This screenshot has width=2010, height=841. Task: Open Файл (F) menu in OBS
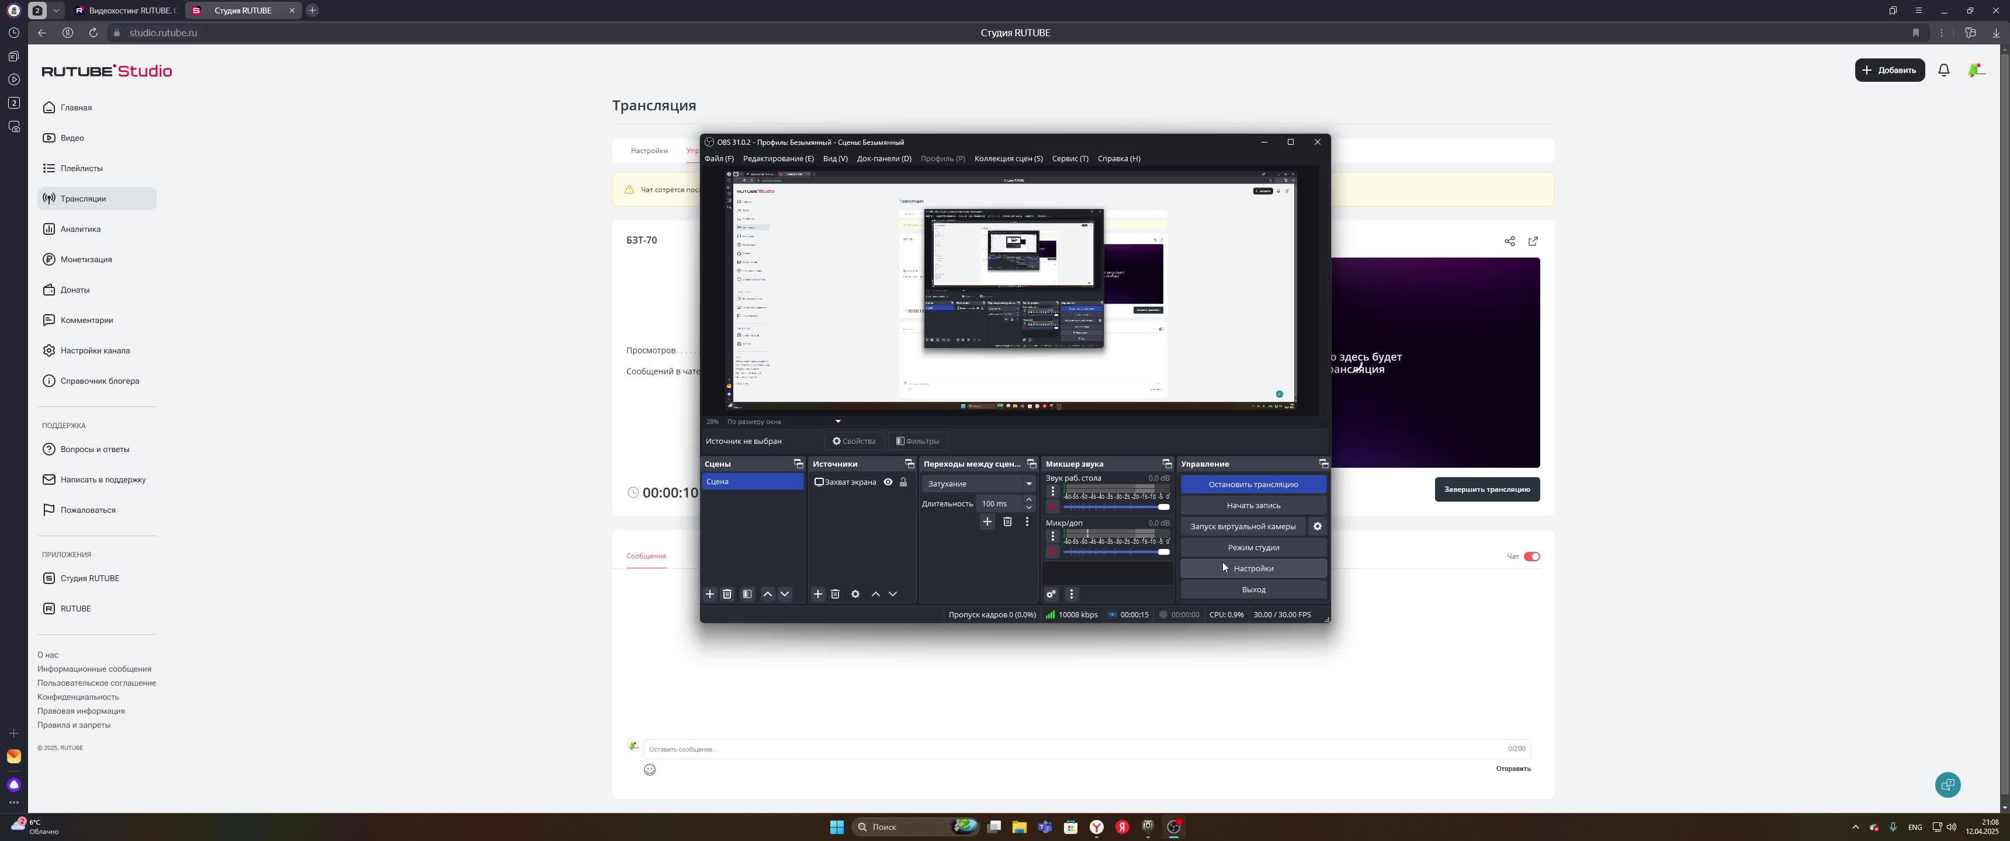(x=719, y=158)
